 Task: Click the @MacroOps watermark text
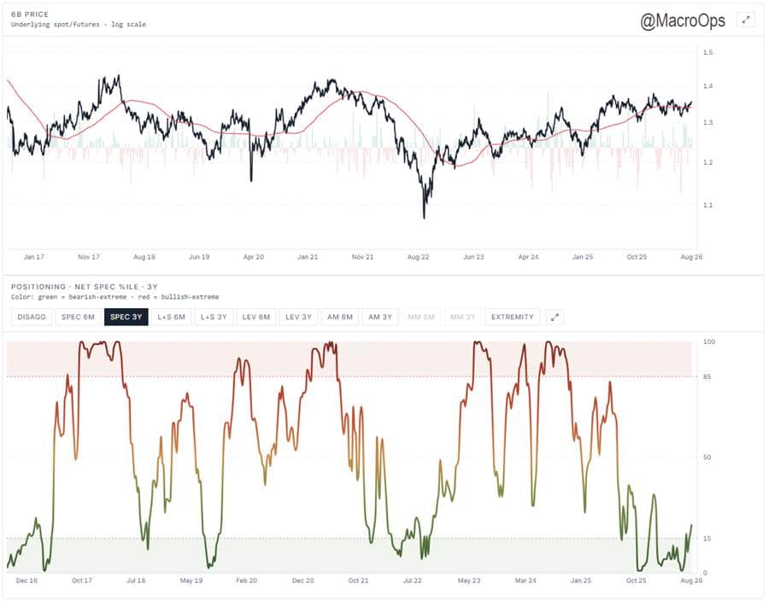682,20
